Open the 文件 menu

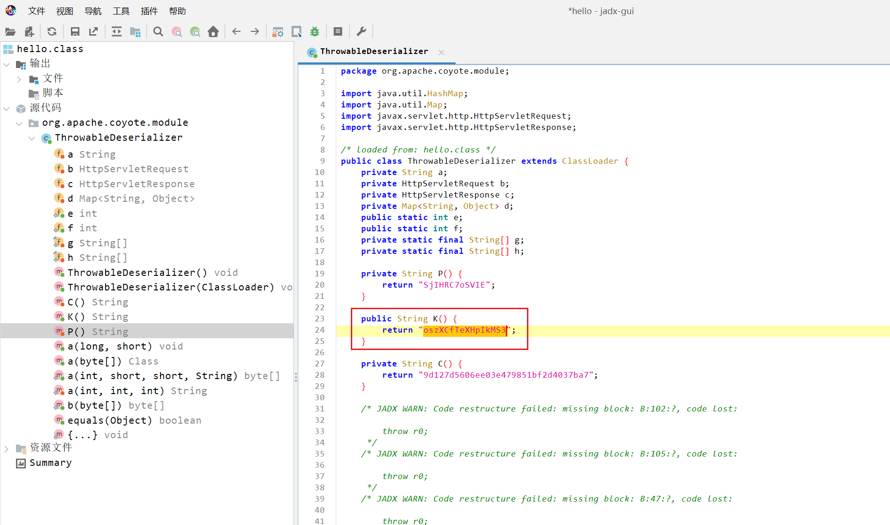click(37, 11)
